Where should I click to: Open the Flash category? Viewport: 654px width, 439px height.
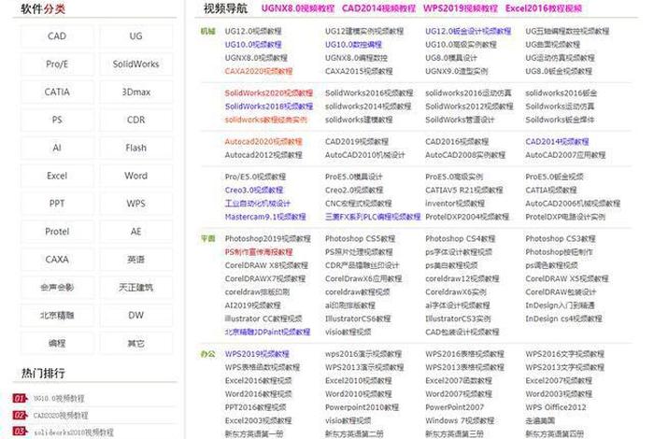click(x=136, y=148)
